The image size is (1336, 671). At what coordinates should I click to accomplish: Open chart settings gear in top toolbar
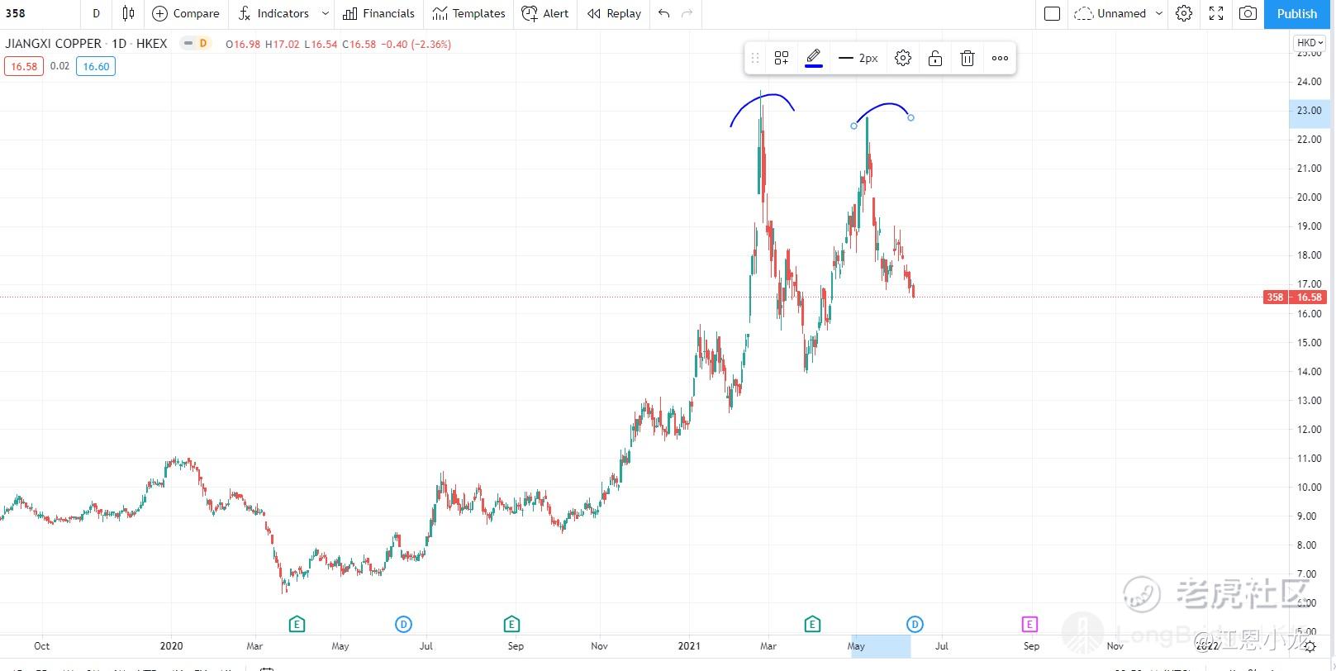tap(1184, 13)
